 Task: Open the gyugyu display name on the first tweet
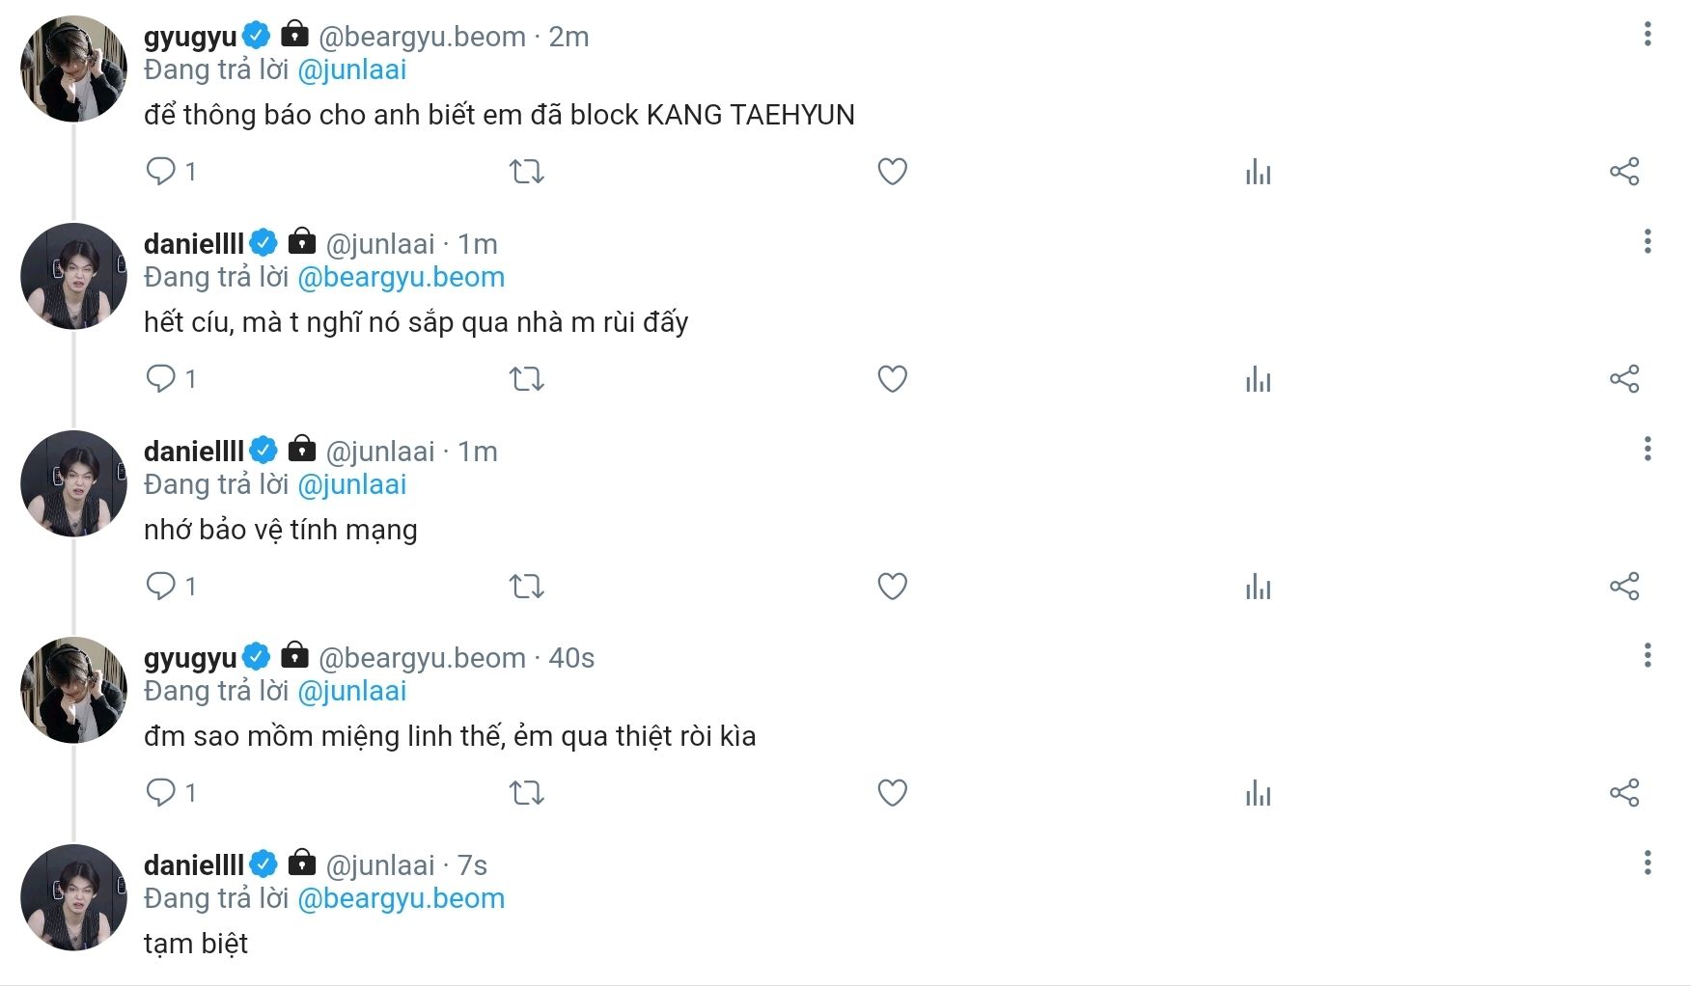point(190,37)
